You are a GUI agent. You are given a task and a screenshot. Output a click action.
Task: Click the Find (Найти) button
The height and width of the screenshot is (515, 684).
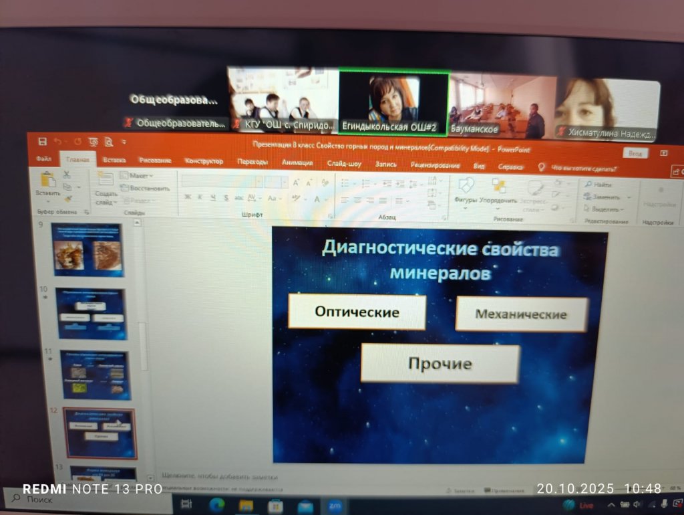[601, 185]
